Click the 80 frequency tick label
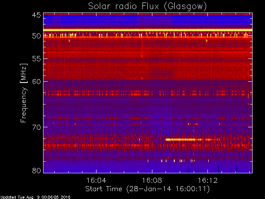The width and height of the screenshot is (265, 199). [36, 170]
